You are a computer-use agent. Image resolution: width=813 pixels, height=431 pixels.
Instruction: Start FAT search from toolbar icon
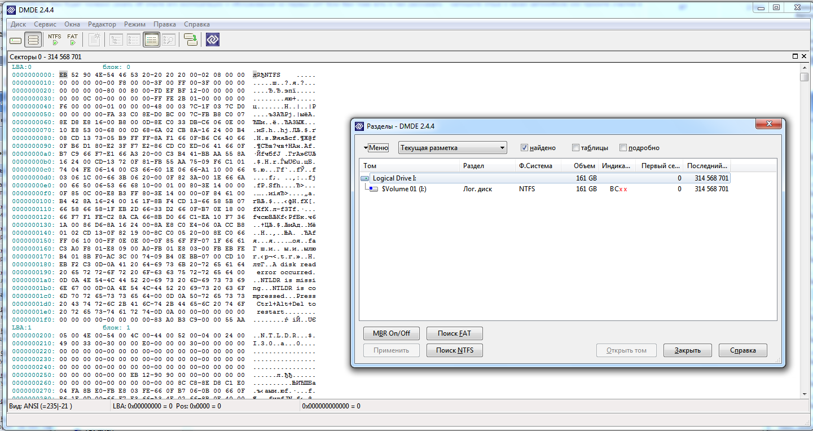(x=72, y=39)
